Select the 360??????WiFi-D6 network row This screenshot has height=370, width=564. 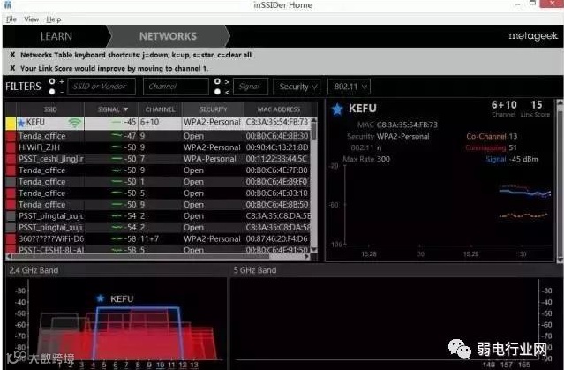click(x=158, y=239)
